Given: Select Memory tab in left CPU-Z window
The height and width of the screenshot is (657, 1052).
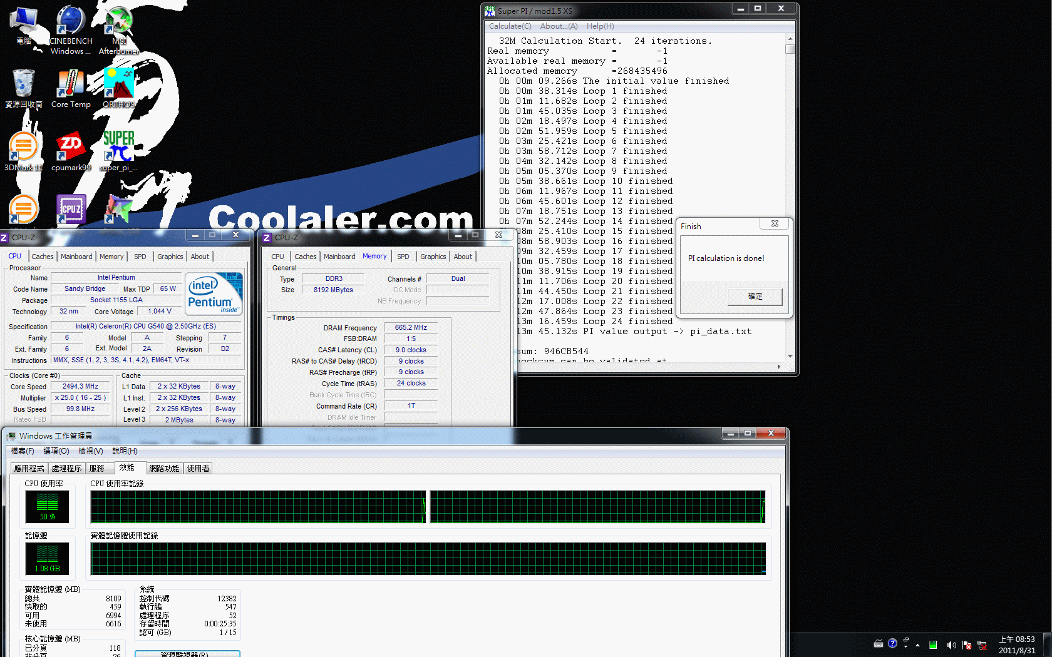Looking at the screenshot, I should click(111, 257).
